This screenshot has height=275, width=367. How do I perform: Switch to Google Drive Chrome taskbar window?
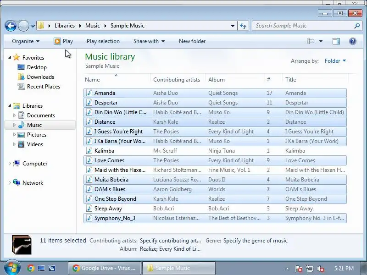pos(105,268)
